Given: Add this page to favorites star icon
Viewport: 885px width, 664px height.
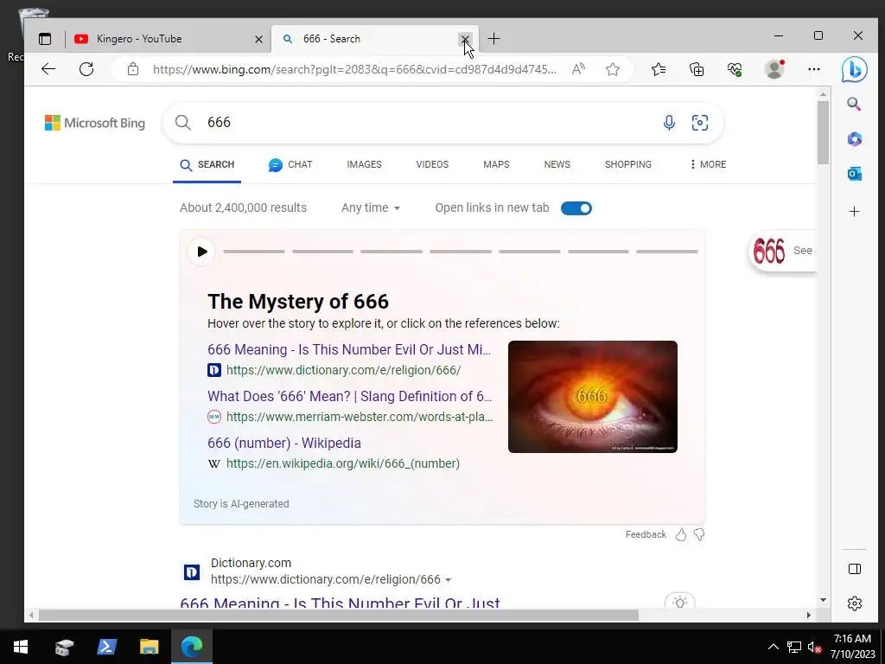Looking at the screenshot, I should pos(613,69).
